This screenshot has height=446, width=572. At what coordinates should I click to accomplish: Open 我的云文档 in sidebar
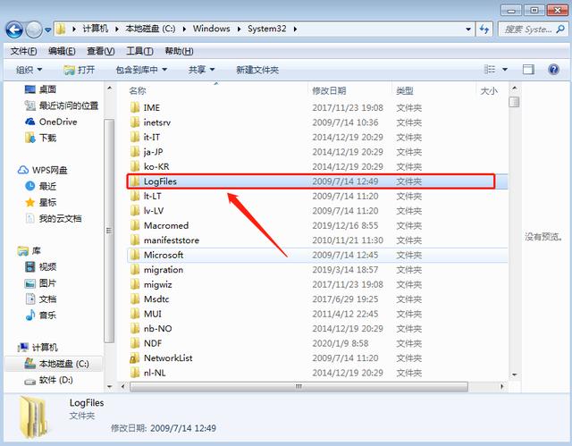(54, 218)
